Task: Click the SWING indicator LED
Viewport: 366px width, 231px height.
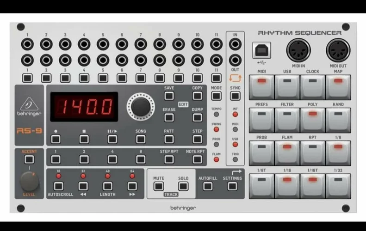Action: click(216, 129)
